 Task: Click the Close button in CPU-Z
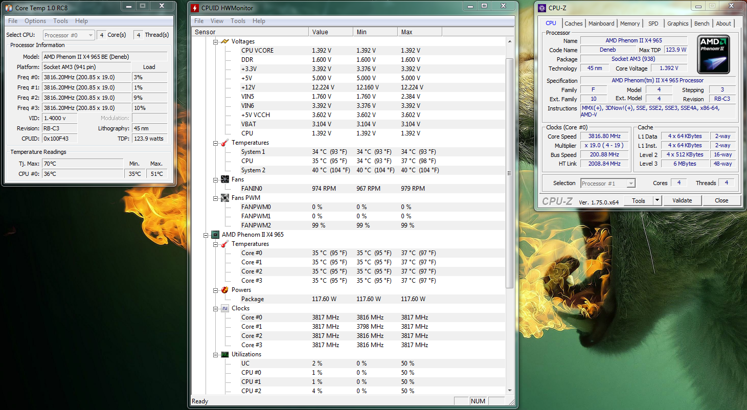click(721, 200)
